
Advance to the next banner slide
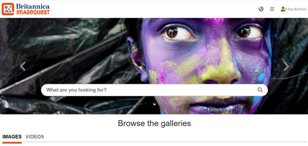click(286, 66)
